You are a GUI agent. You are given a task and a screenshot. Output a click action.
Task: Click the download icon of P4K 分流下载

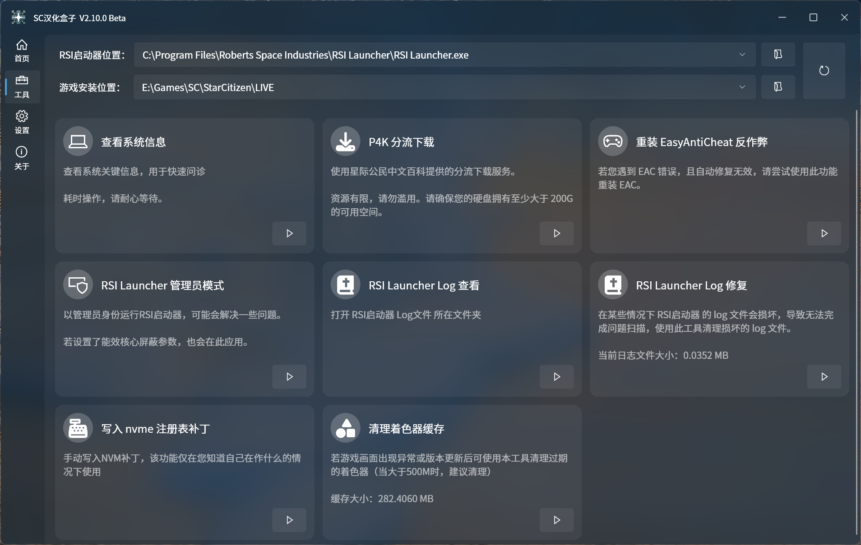click(x=346, y=142)
